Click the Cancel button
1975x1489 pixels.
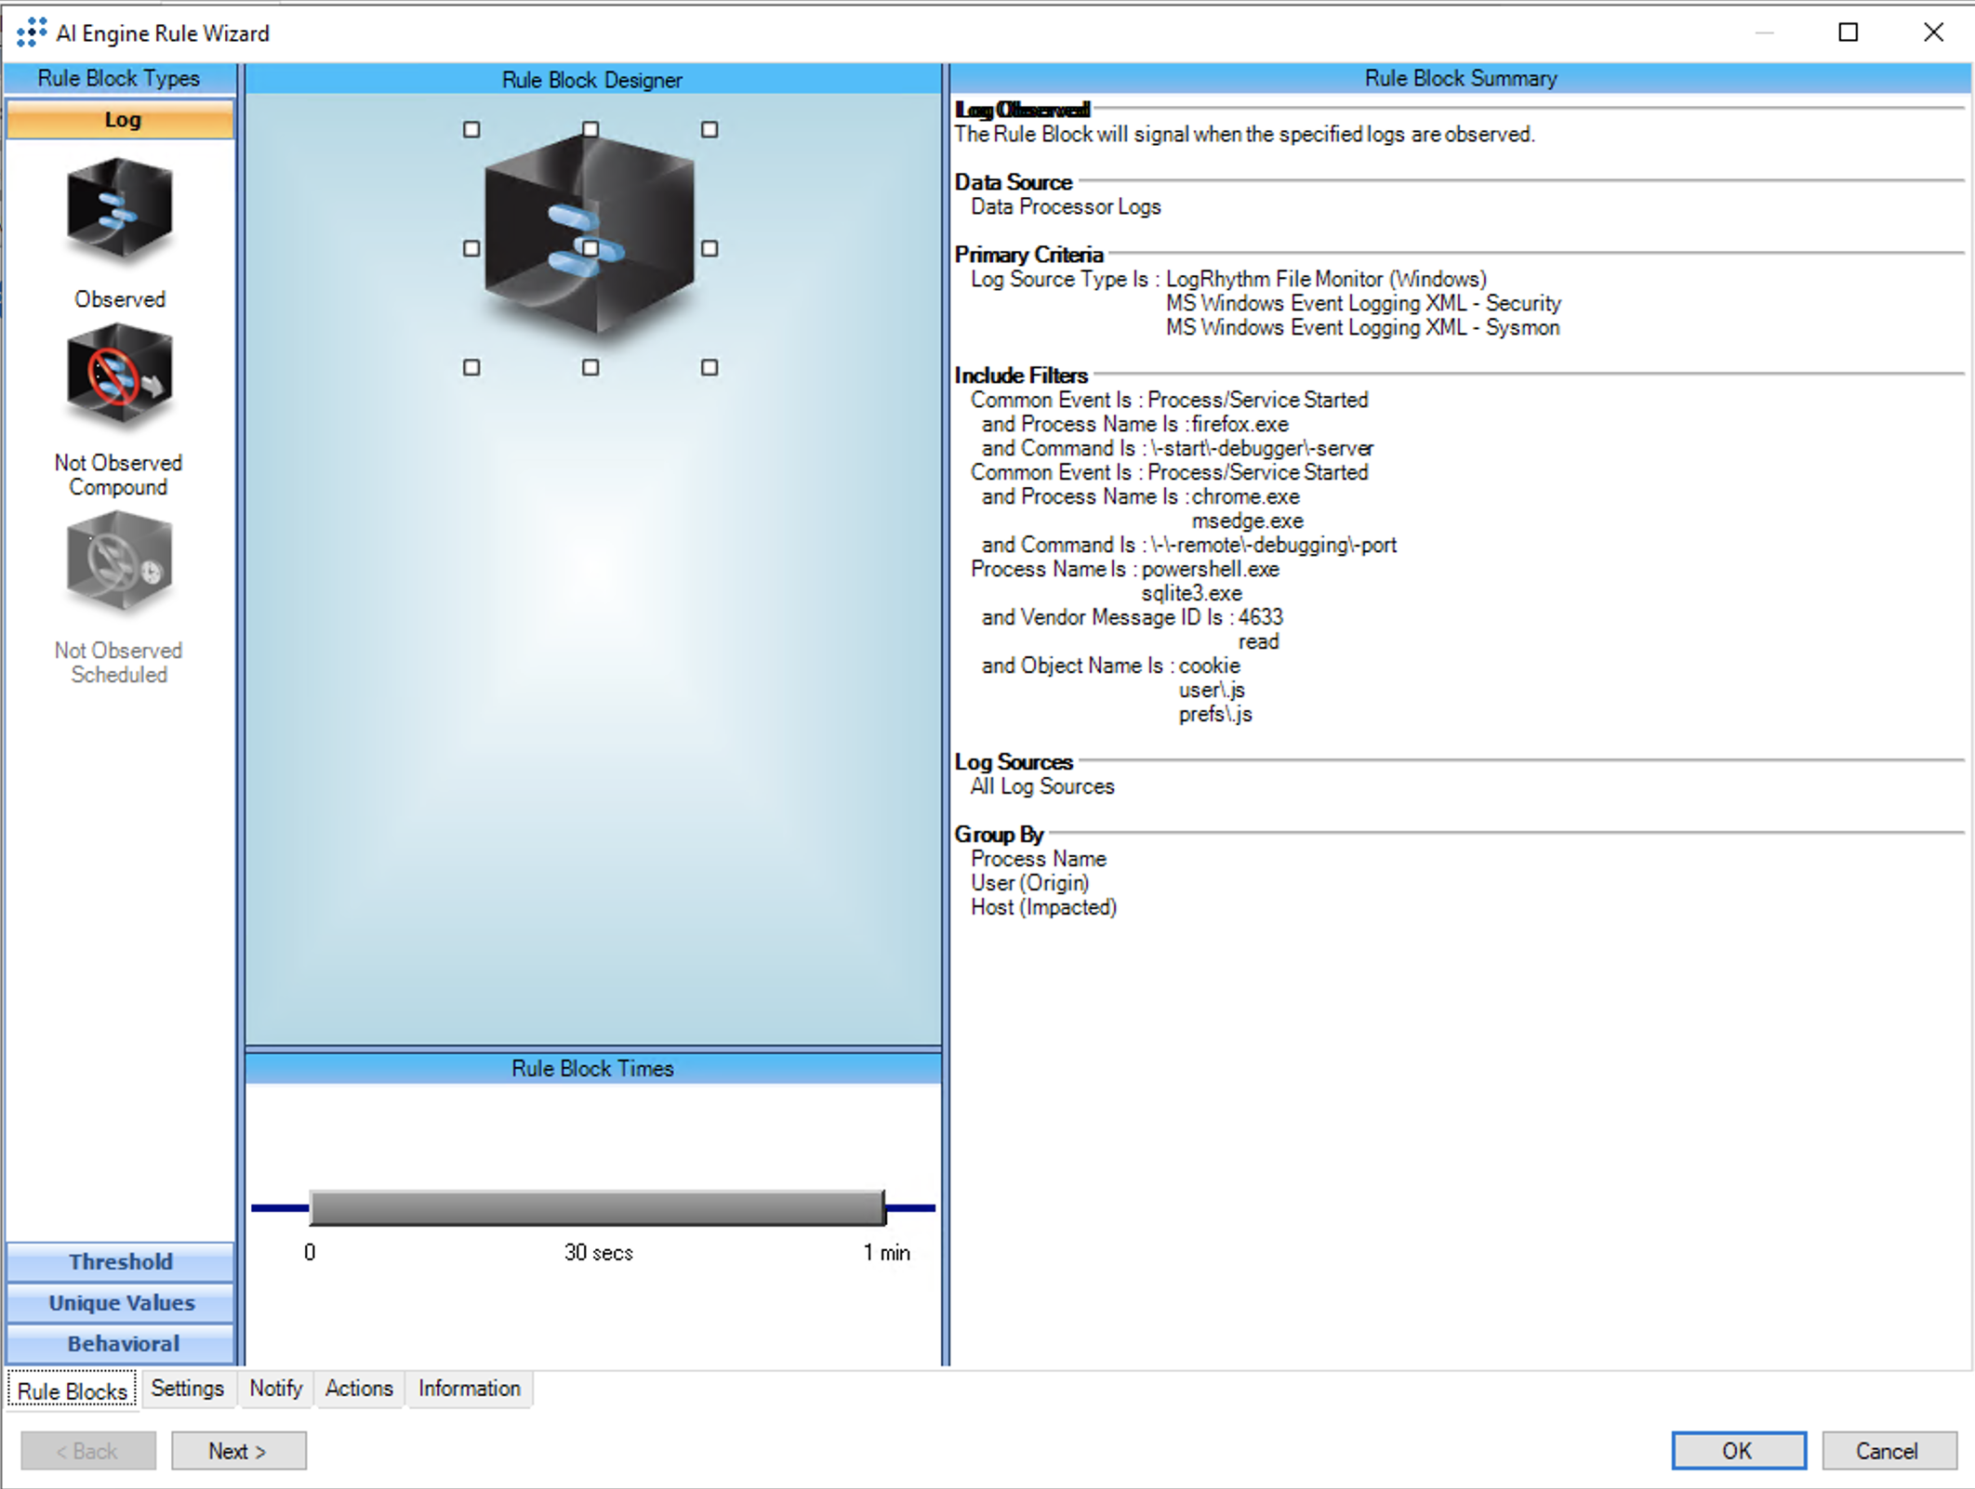tap(1888, 1451)
